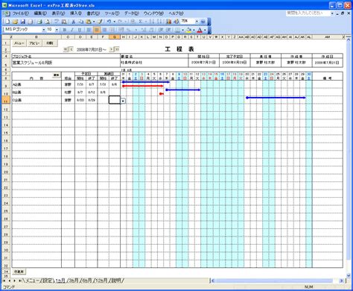Screen dimensions: 353x291
Task: Click the button below the table in row 34
Action: pos(19,272)
